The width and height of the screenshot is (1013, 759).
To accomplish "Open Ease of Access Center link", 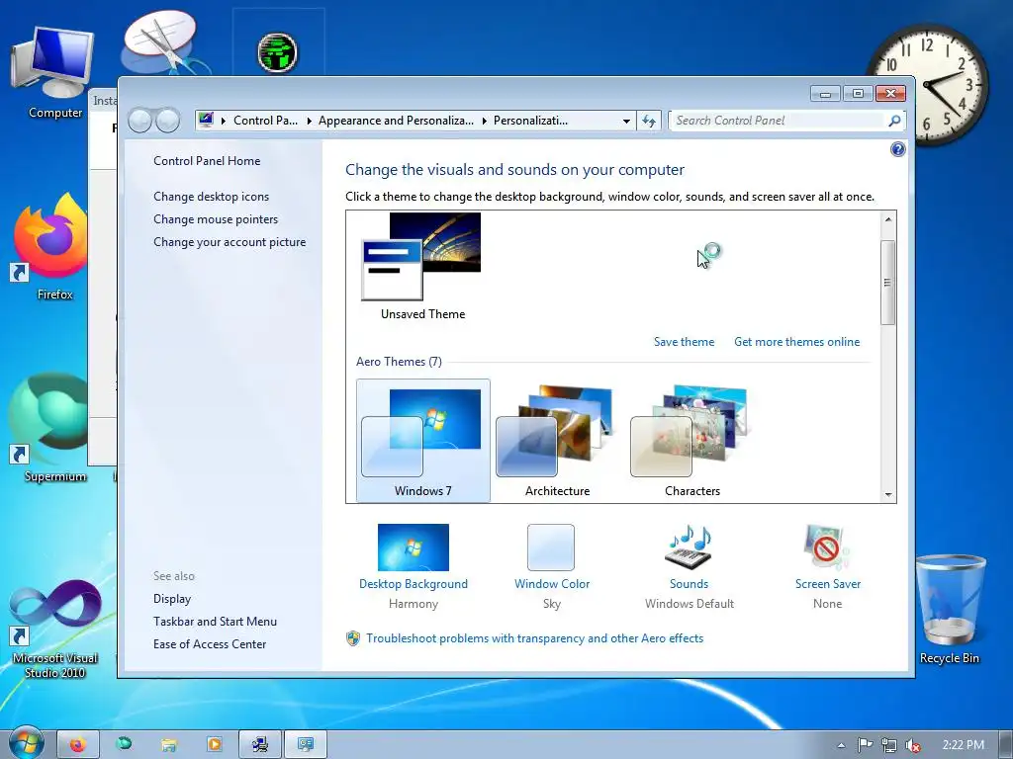I will point(210,644).
